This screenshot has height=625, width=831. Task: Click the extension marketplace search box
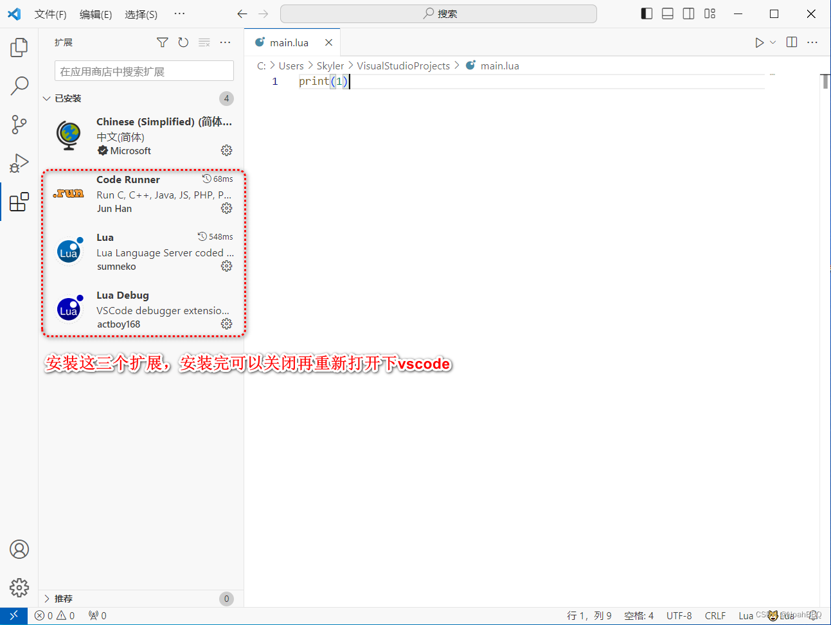144,71
